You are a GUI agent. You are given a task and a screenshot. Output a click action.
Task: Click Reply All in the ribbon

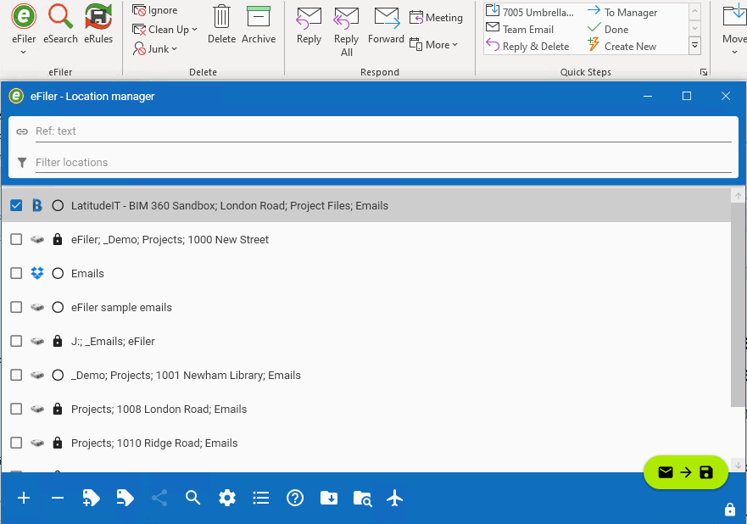[x=346, y=31]
